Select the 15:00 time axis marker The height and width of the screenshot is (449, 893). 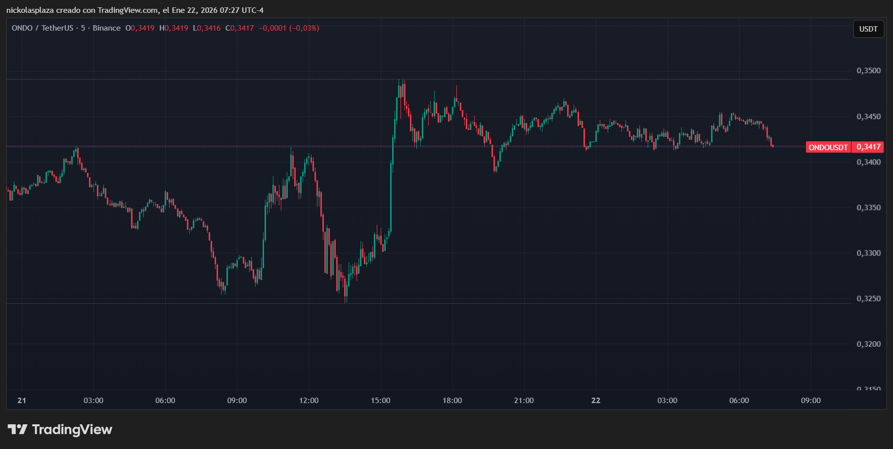tap(380, 401)
